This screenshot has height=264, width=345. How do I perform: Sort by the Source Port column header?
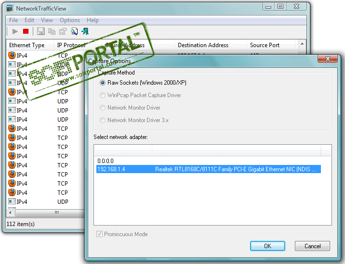(271, 45)
